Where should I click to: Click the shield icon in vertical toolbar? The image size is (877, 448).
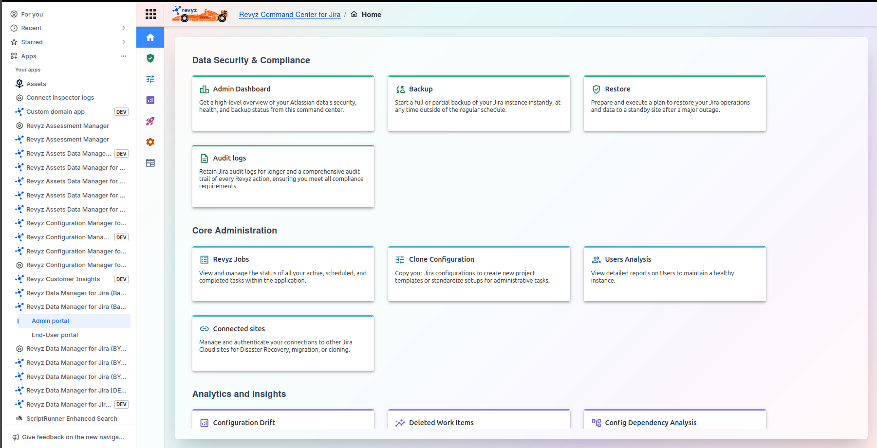point(150,58)
